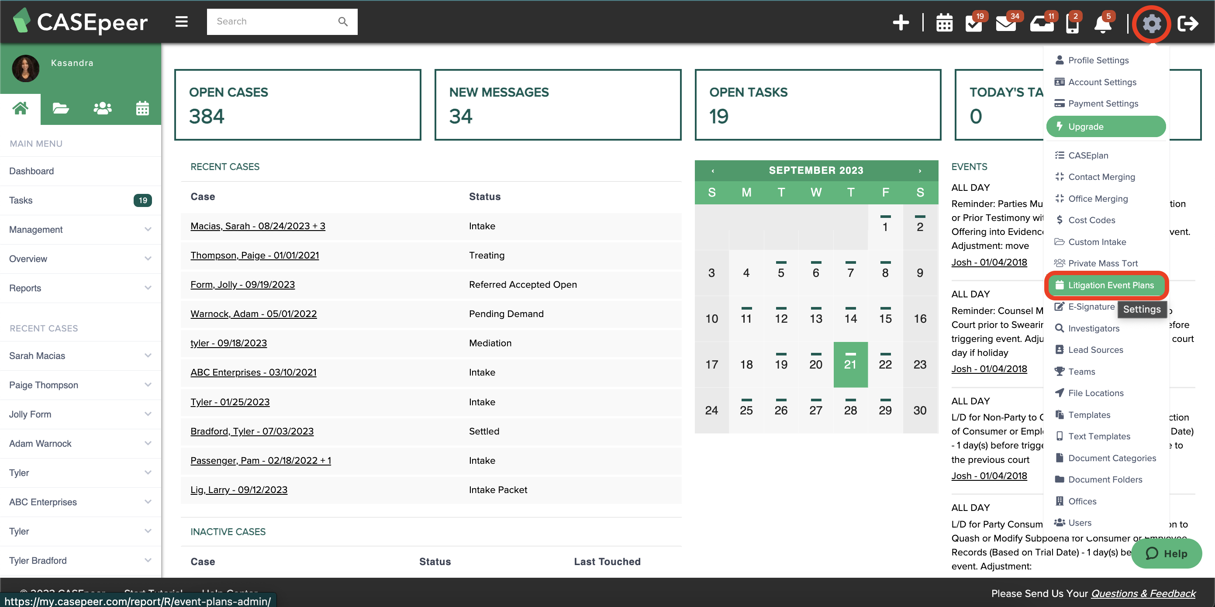Open the calendar icon in top bar
This screenshot has height=607, width=1215.
(x=944, y=23)
